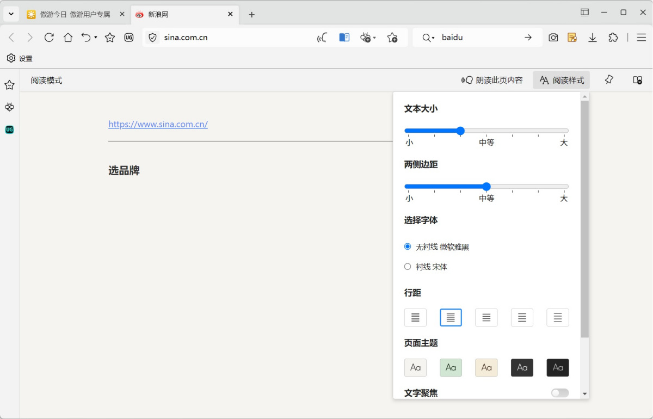Open the search engine dropdown
This screenshot has height=419, width=653.
click(x=429, y=38)
